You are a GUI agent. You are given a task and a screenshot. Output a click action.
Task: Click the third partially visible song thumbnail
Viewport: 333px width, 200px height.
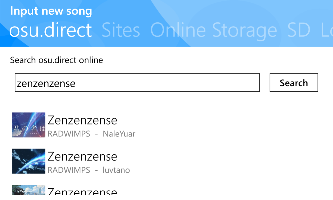29,190
